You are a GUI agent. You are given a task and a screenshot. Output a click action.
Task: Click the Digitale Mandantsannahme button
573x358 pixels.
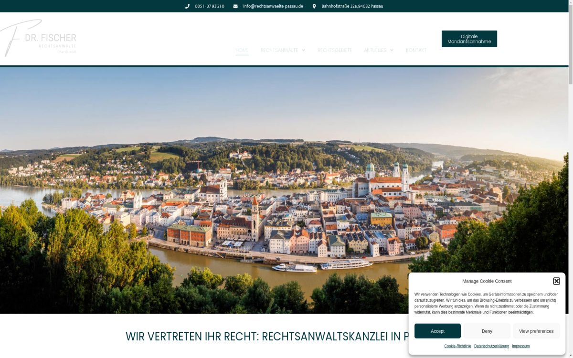click(469, 39)
